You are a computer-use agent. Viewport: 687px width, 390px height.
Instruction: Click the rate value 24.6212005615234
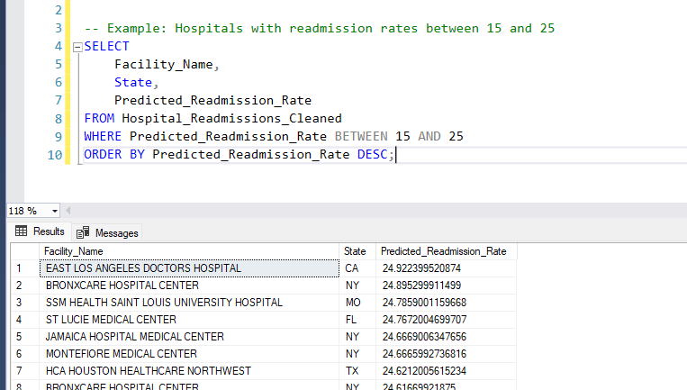pos(446,371)
